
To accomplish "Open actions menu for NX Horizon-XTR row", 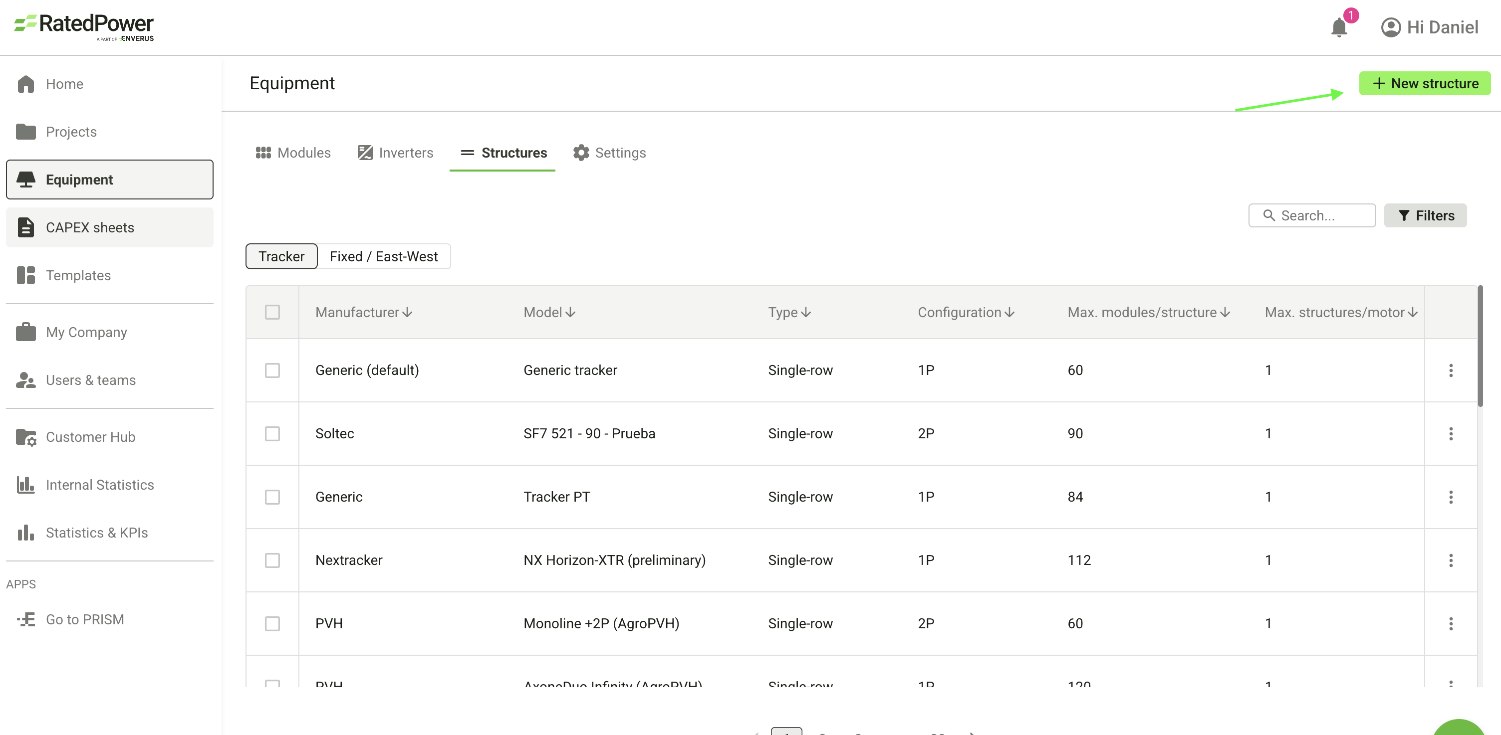I will coord(1450,560).
